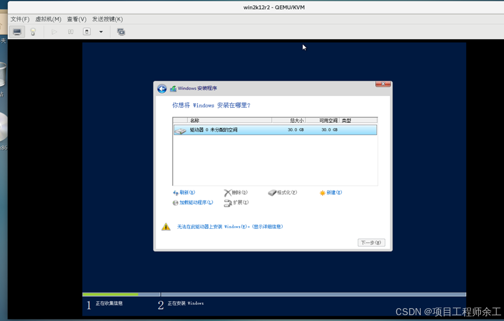Screen dimensions: 504x321
Task: Click the 新建(E) new partition link
Action: 334,192
